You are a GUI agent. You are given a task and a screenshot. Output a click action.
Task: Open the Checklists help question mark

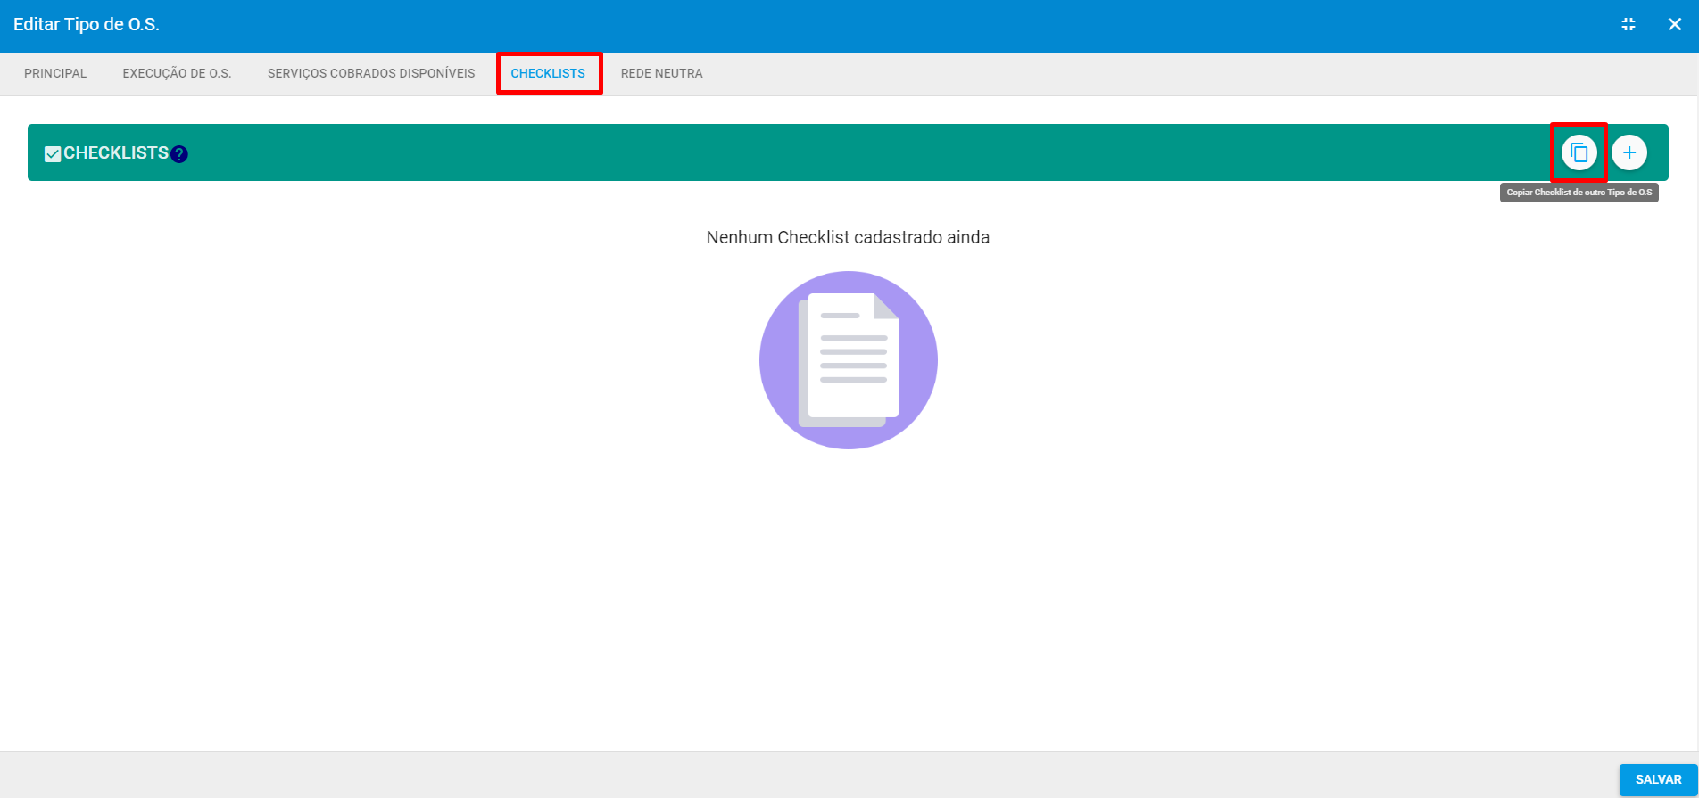pos(179,154)
